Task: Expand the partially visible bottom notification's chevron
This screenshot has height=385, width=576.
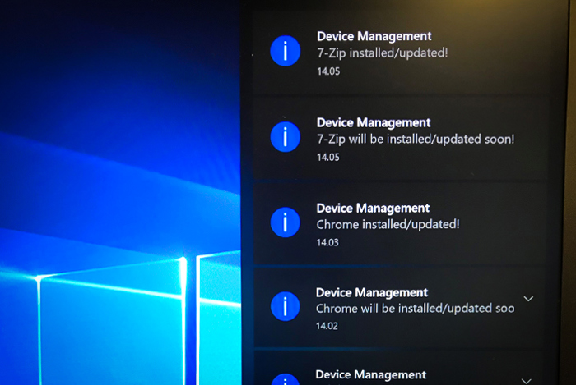Action: click(x=526, y=381)
